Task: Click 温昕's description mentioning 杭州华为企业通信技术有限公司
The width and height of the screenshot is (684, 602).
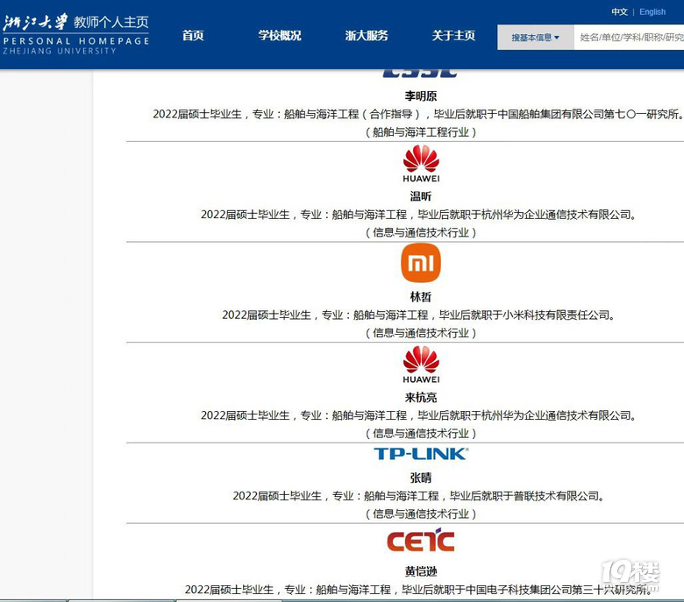Action: [419, 215]
